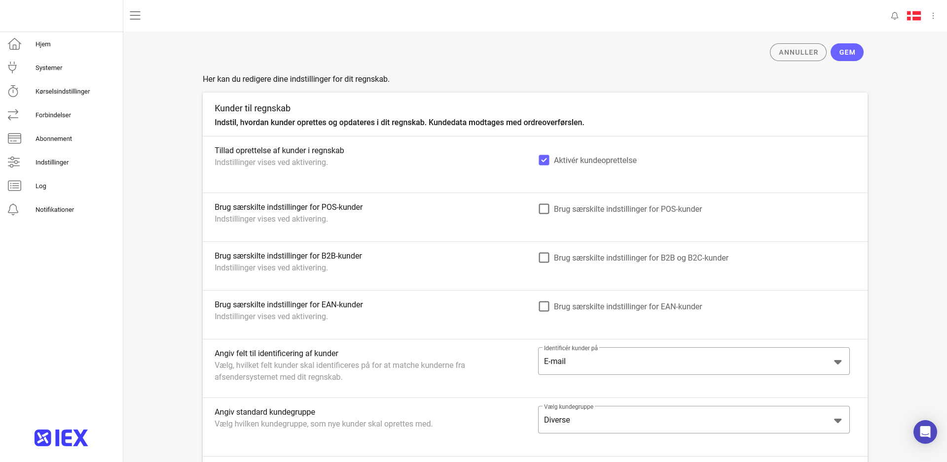Check the EAN-kunder settings checkbox

[544, 306]
